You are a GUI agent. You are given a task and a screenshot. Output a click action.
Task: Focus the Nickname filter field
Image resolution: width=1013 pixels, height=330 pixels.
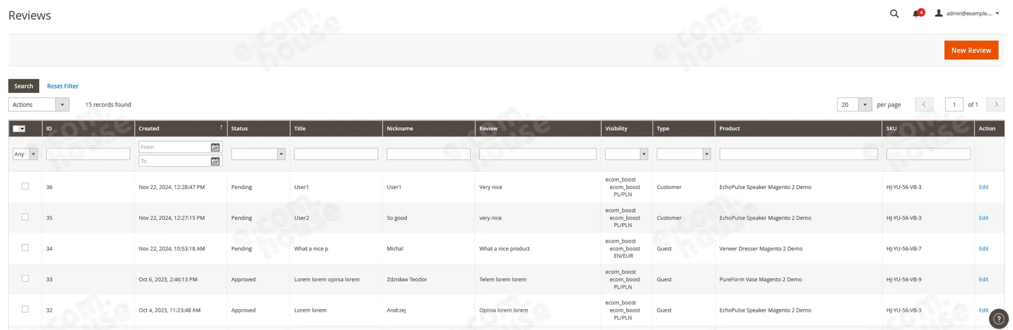429,154
